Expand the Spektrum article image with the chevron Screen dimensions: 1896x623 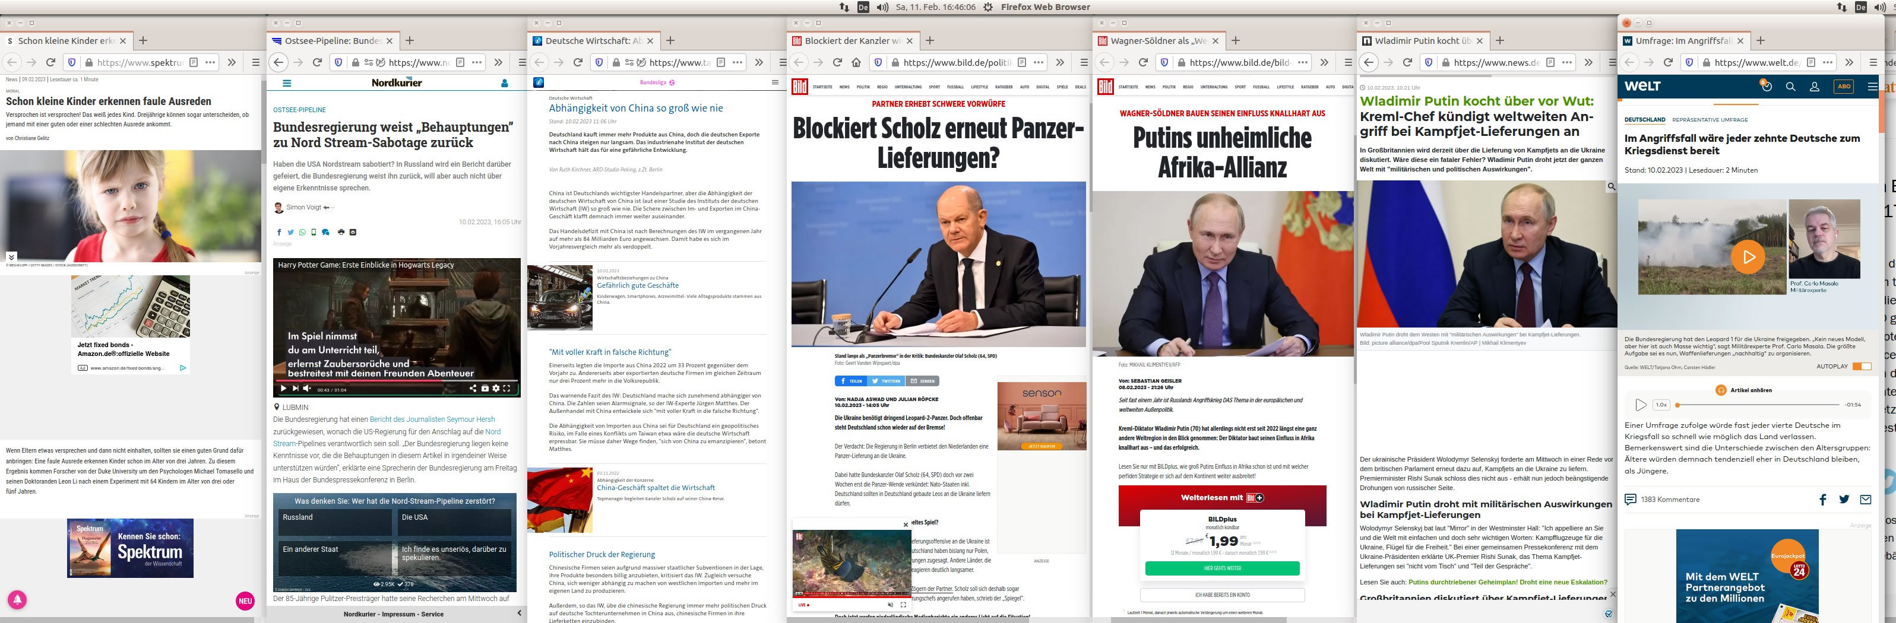11,257
